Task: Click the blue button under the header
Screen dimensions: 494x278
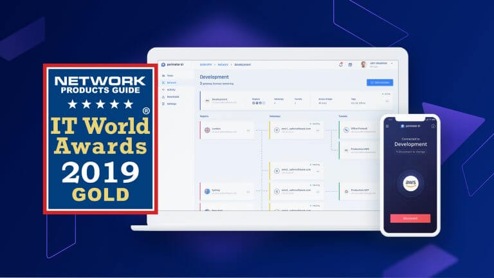Action: point(380,82)
